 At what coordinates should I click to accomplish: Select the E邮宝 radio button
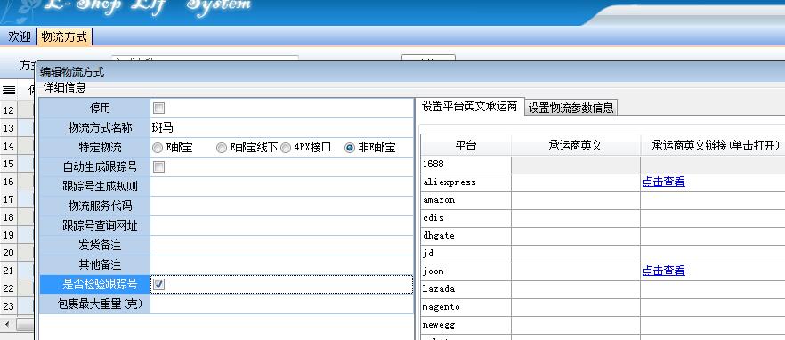pyautogui.click(x=158, y=148)
